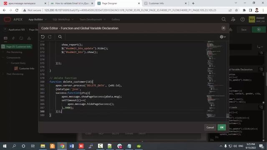Switch to the How to validate Email browser tab

coord(71,3)
